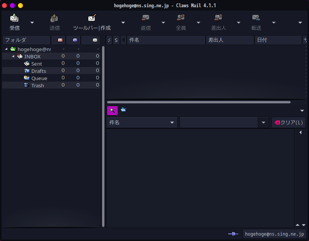309x241 pixels.
Task: Click the S status column header
Action: click(116, 40)
